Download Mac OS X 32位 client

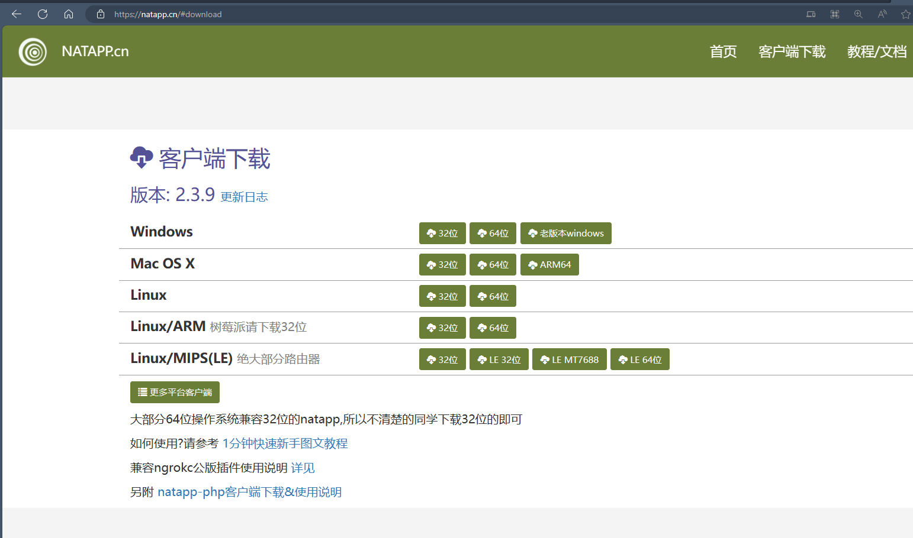tap(442, 265)
